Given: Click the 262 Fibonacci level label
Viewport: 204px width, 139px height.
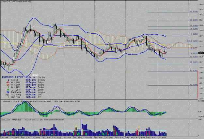Looking at the screenshot, I should point(194,85).
